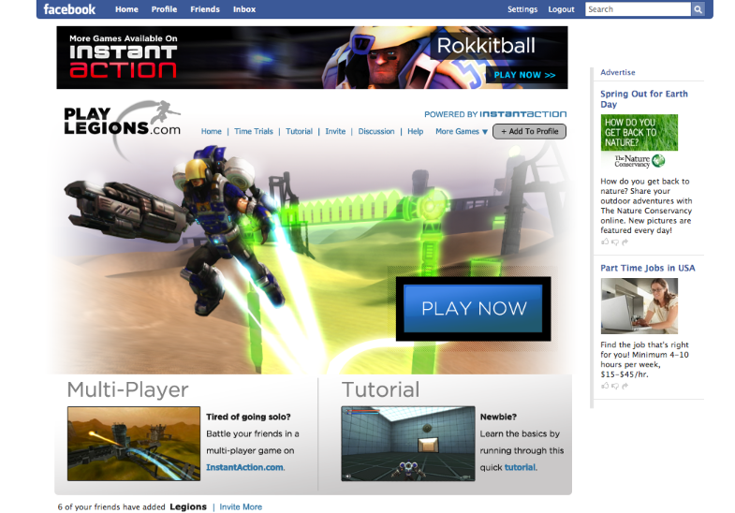The height and width of the screenshot is (513, 735).
Task: Open Spring Out for Earth Day ad title
Action: point(644,99)
